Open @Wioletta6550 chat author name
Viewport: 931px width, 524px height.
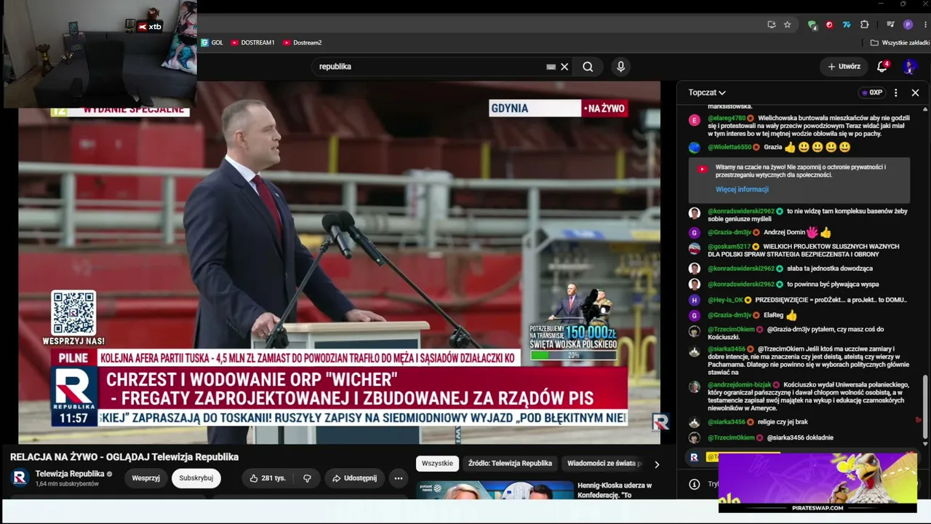[730, 147]
